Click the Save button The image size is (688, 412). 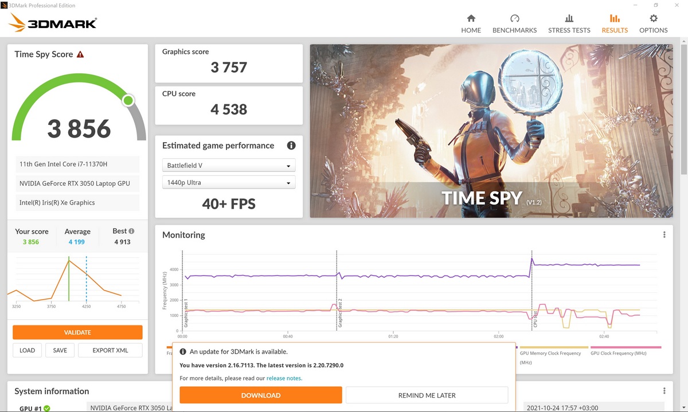tap(60, 350)
